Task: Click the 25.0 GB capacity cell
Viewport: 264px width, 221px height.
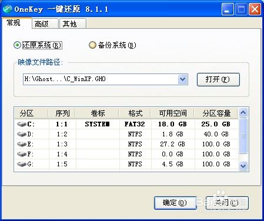Action: pos(216,124)
